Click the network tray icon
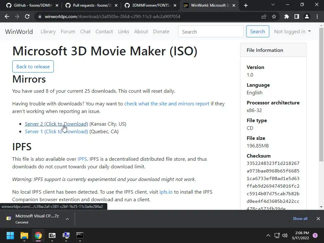The width and height of the screenshot is (324, 243). (x=277, y=235)
